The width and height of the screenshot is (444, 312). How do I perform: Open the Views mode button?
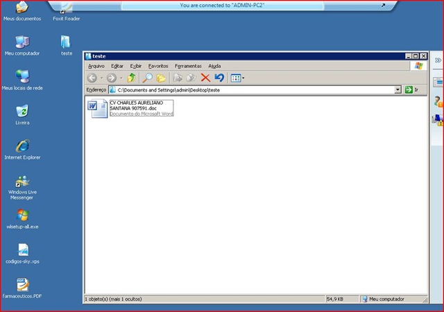pyautogui.click(x=235, y=78)
